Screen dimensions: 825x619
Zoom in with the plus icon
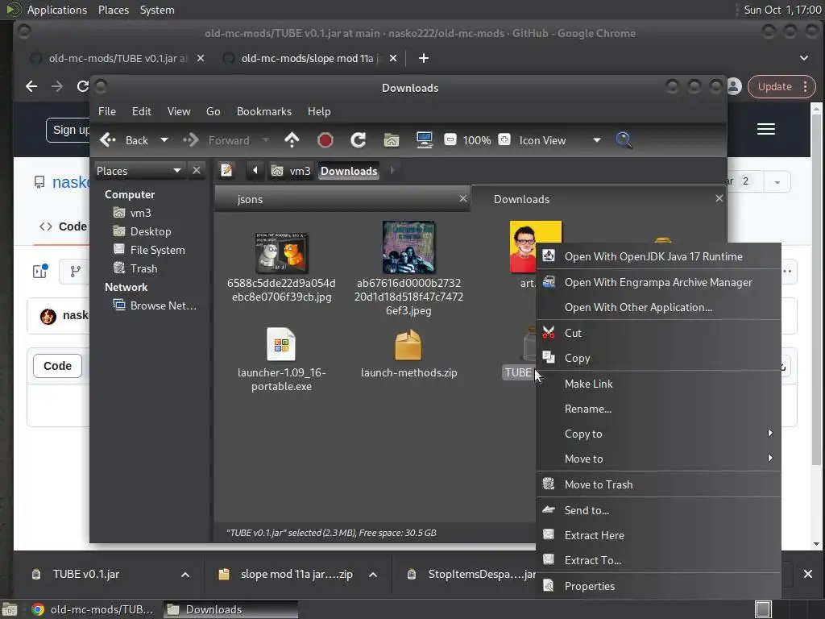[504, 140]
